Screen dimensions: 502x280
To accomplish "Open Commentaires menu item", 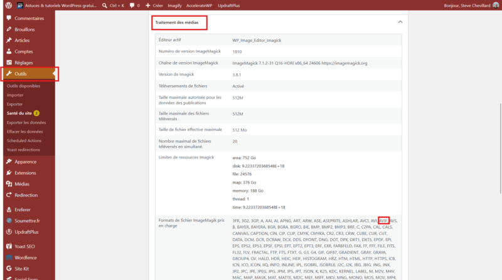I will 29,18.
